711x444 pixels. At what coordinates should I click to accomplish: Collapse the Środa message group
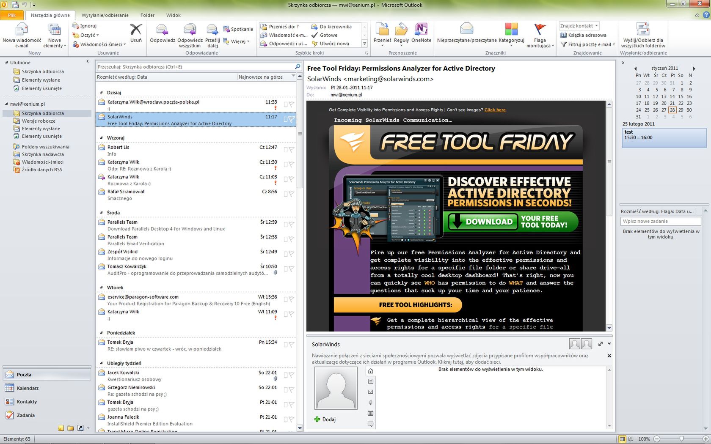tap(102, 213)
